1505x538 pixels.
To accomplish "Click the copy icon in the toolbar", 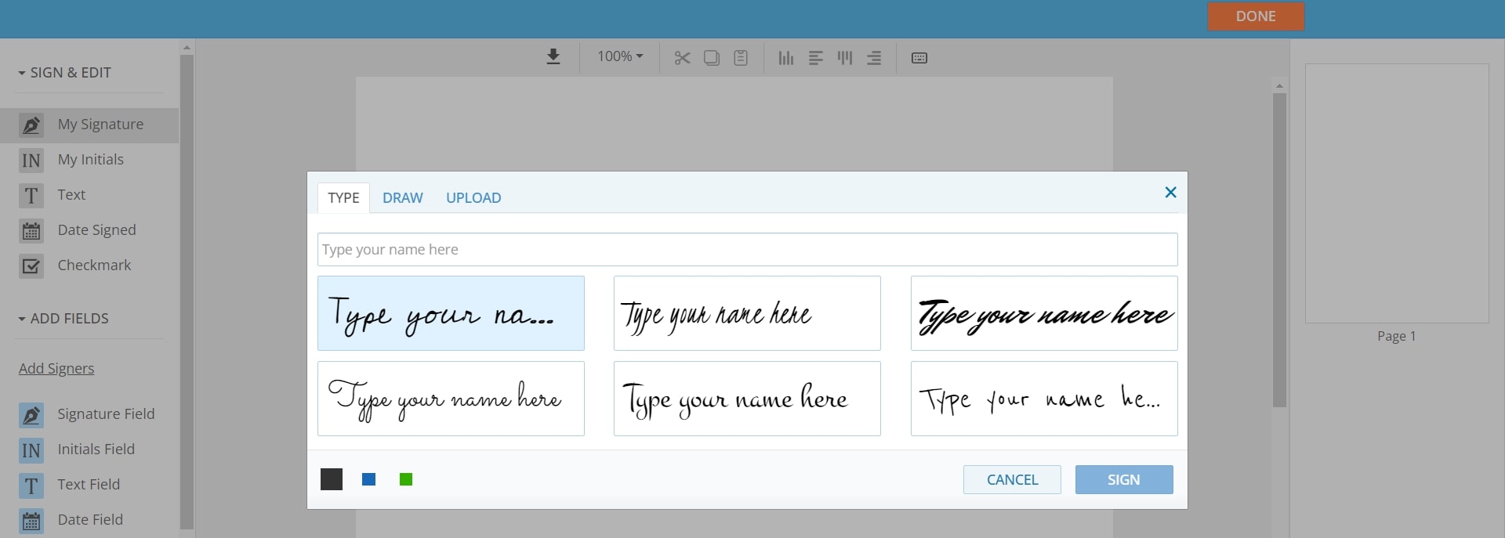I will [x=712, y=58].
